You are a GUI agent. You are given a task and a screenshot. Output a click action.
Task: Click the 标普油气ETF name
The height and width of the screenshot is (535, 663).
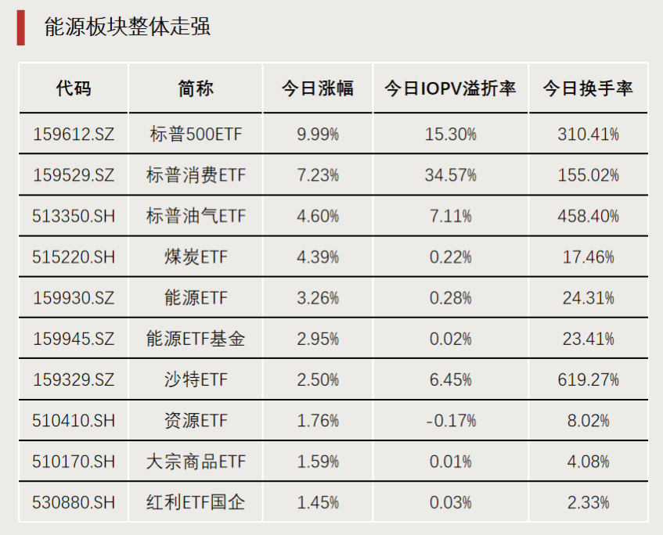tap(196, 216)
